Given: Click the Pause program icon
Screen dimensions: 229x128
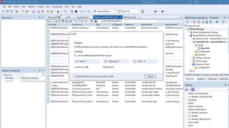Looking at the screenshot, I should coord(72,11).
